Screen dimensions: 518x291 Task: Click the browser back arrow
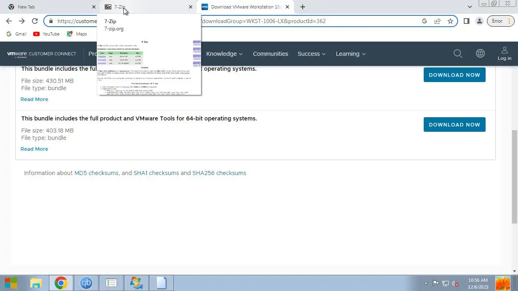pyautogui.click(x=9, y=21)
